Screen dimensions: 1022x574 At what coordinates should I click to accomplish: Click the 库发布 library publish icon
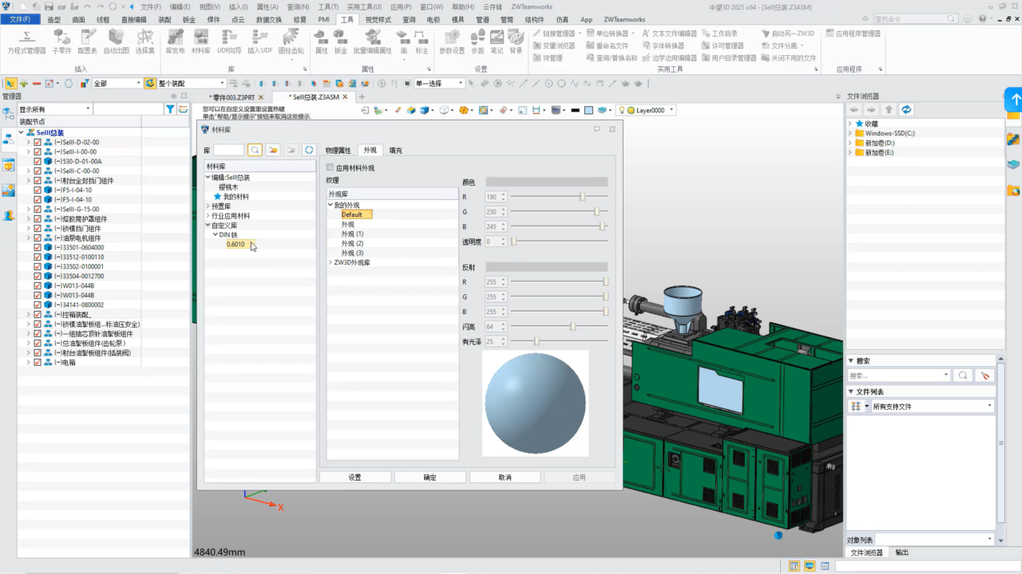click(x=175, y=41)
